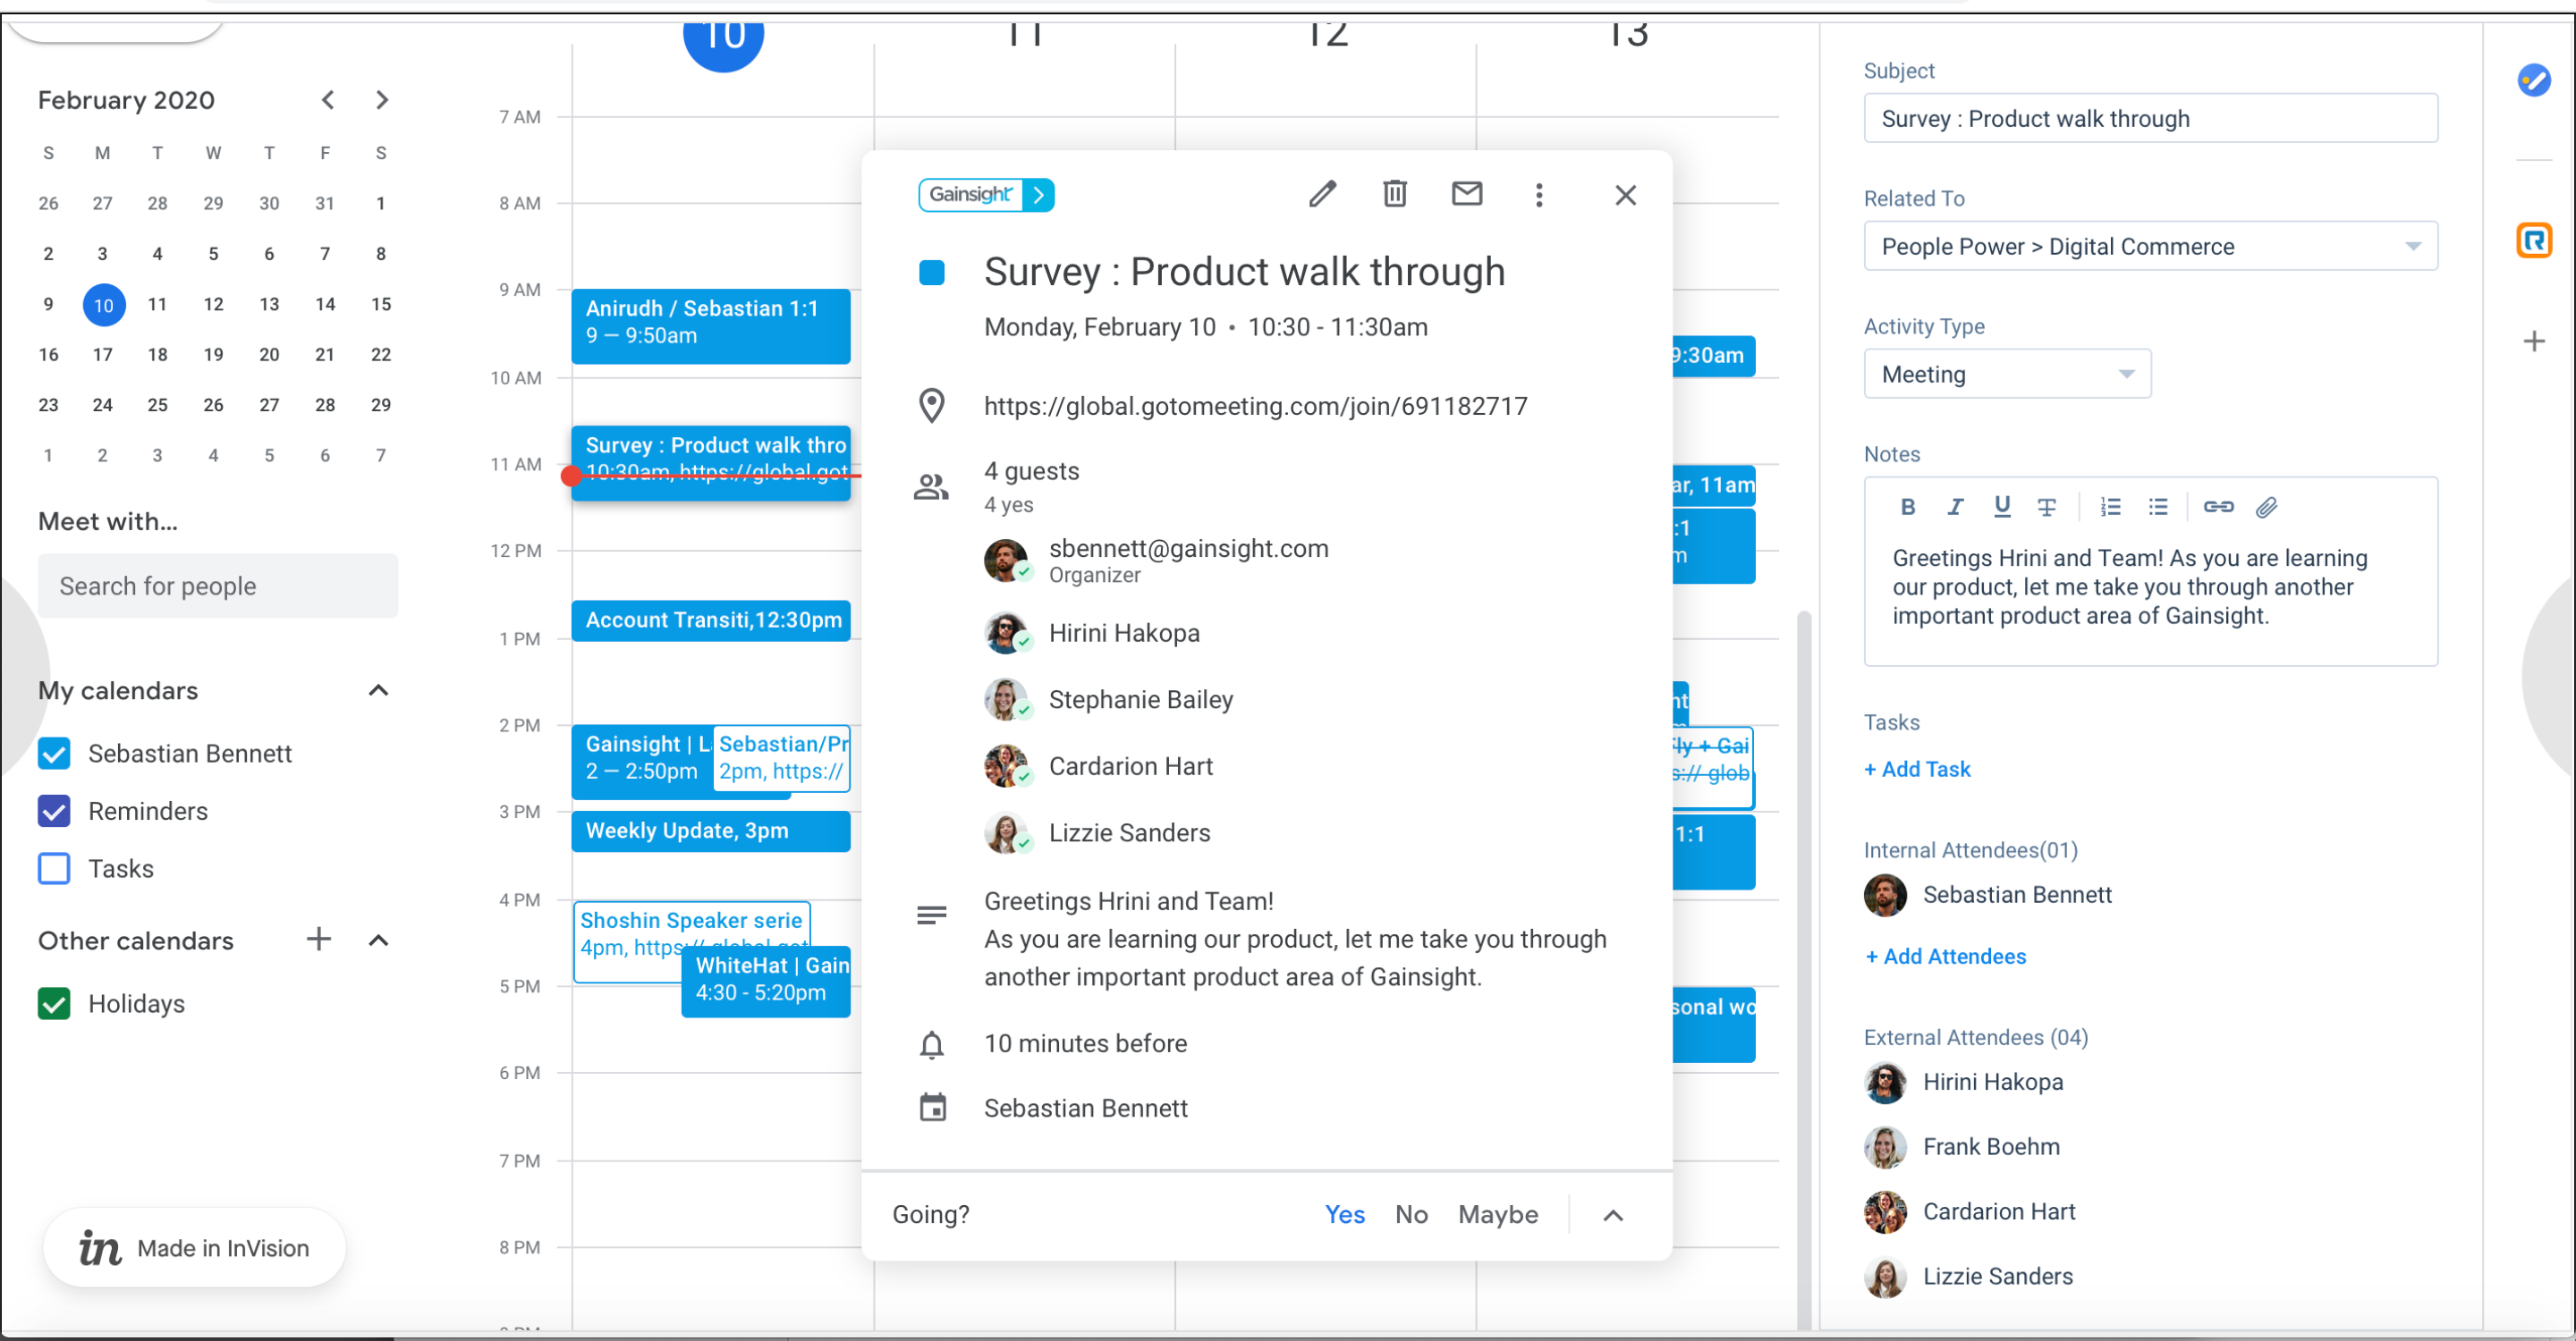Click the calendar owner icon
Image resolution: width=2576 pixels, height=1341 pixels.
[x=932, y=1107]
